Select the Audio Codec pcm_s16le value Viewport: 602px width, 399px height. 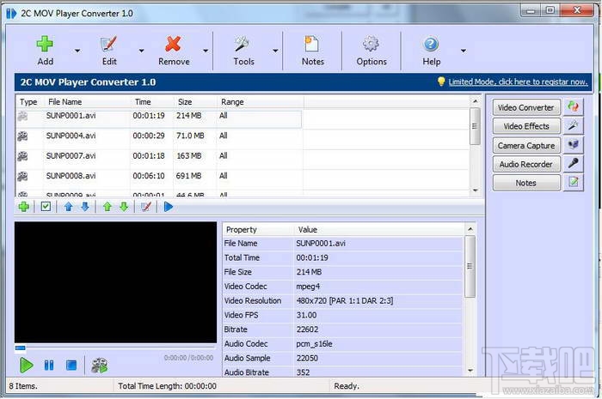(x=315, y=344)
